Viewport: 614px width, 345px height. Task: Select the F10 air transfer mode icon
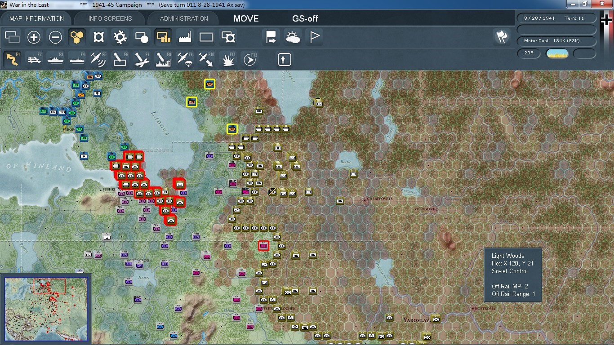click(x=206, y=59)
